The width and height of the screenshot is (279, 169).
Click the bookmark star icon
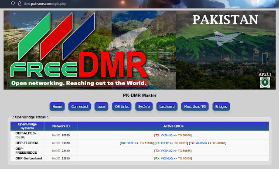point(253,3)
